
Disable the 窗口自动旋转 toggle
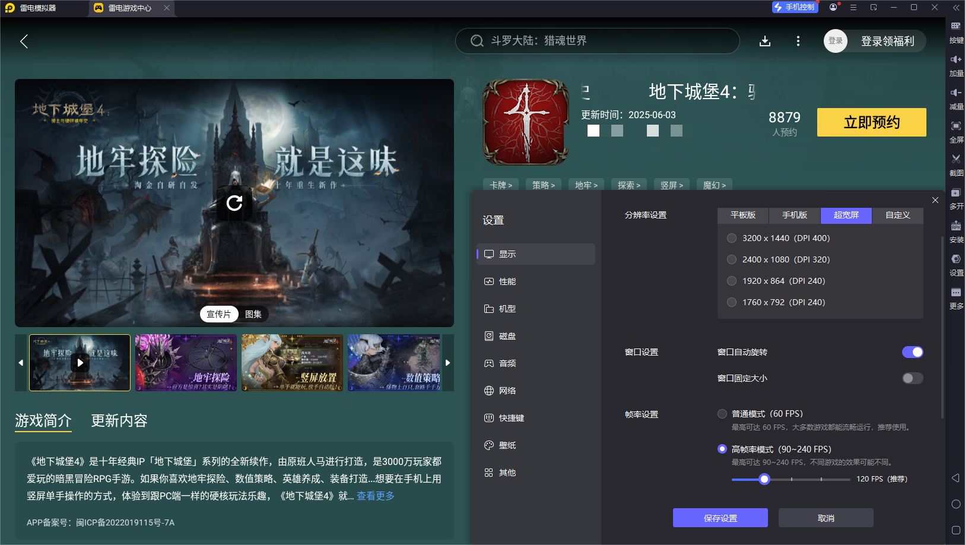pyautogui.click(x=912, y=352)
